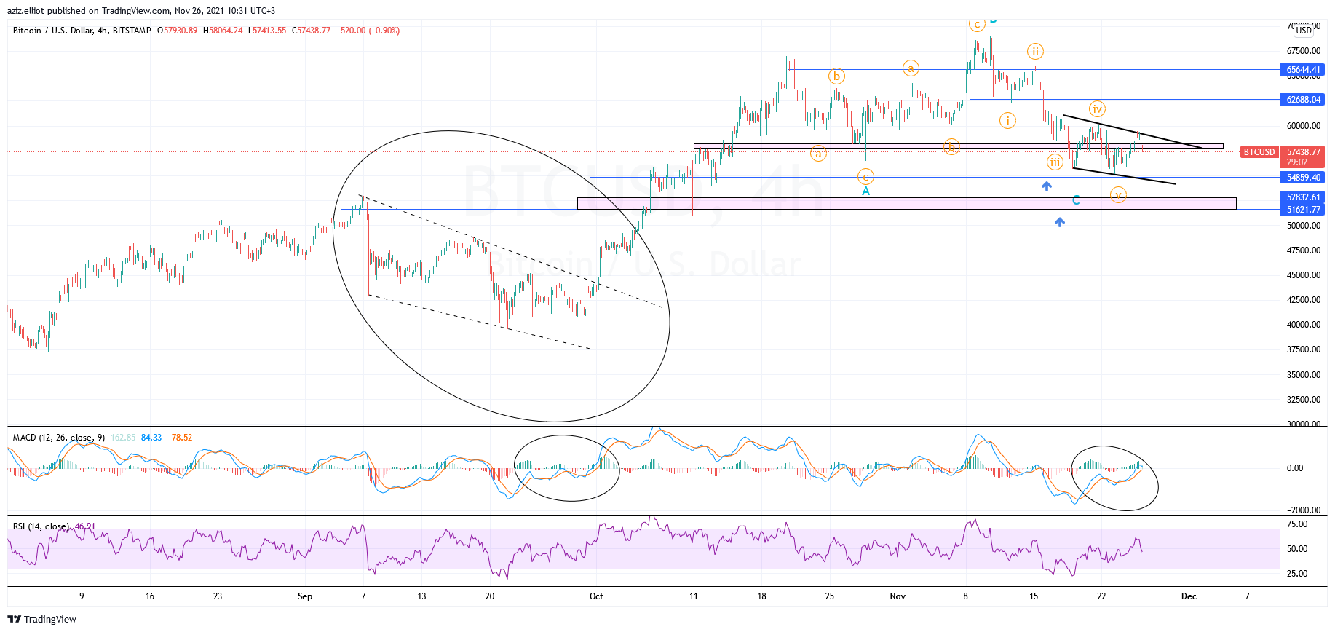
Task: Click the 60000.00 price axis tick
Action: [x=1304, y=126]
